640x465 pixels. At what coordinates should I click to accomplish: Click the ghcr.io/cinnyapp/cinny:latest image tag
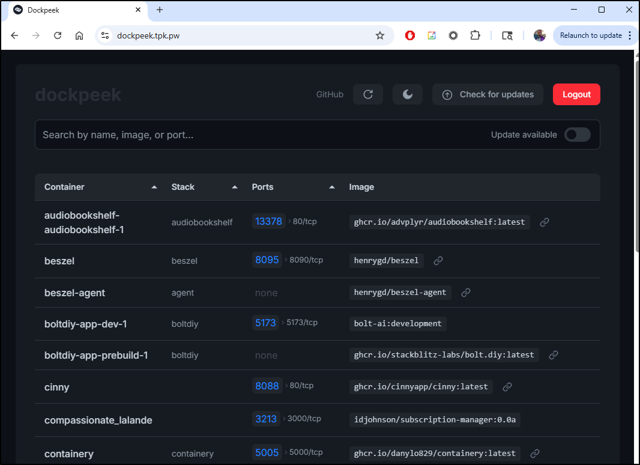pos(421,386)
